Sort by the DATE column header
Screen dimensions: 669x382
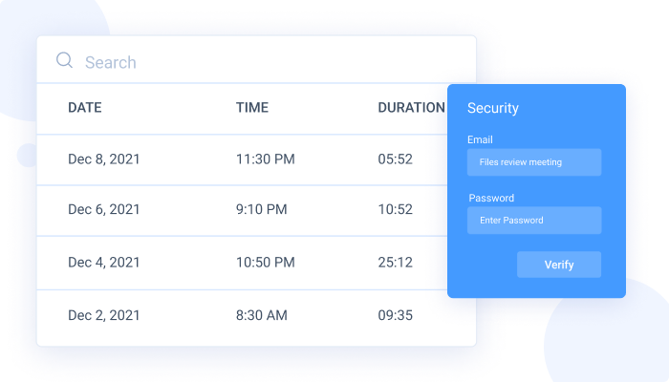pyautogui.click(x=85, y=108)
